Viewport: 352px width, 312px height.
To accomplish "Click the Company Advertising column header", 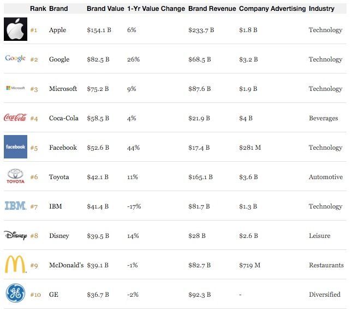I will click(272, 9).
